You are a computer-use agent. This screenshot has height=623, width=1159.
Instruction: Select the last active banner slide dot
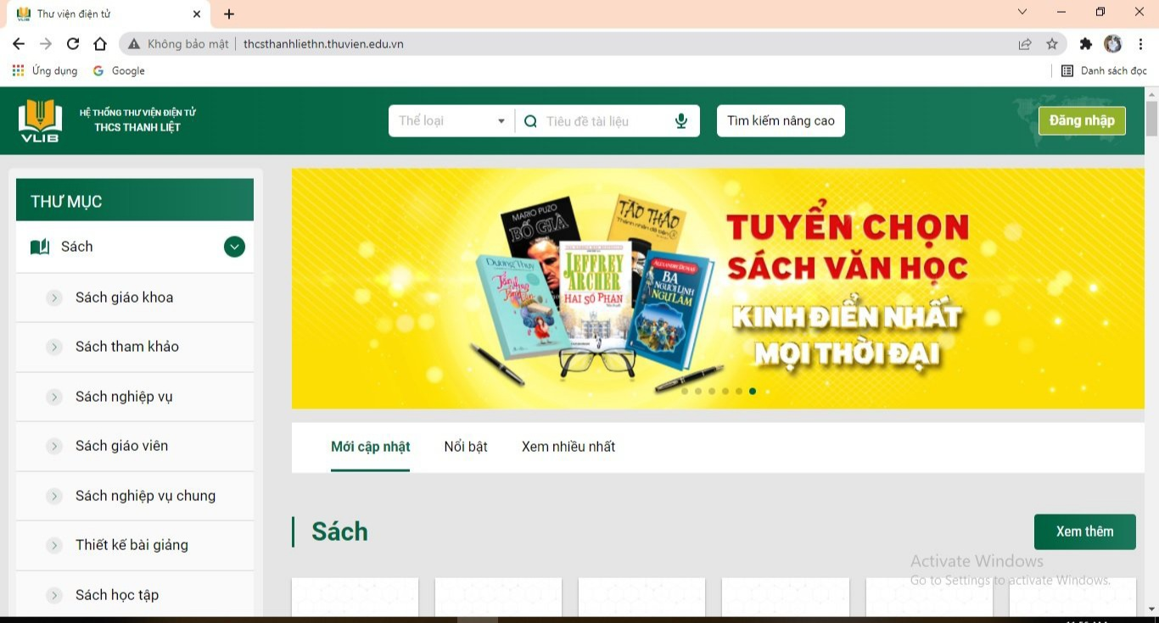(x=753, y=392)
